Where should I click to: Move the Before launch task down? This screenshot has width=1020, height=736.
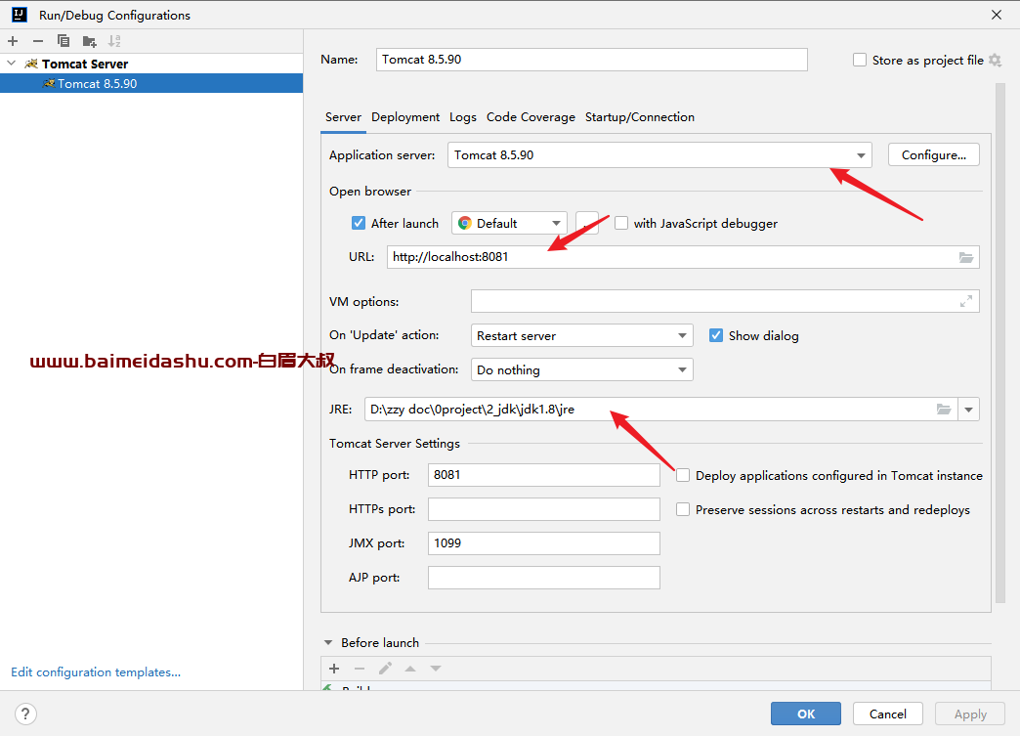click(436, 669)
